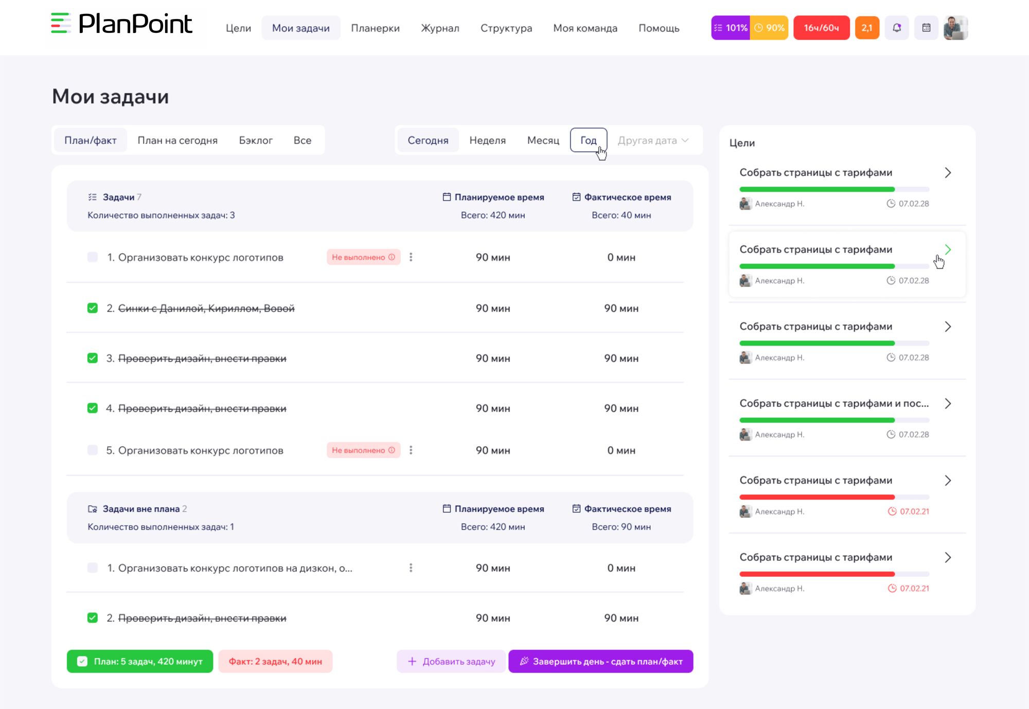Click 'Завершить день - сдать план/факт' button

click(x=600, y=661)
